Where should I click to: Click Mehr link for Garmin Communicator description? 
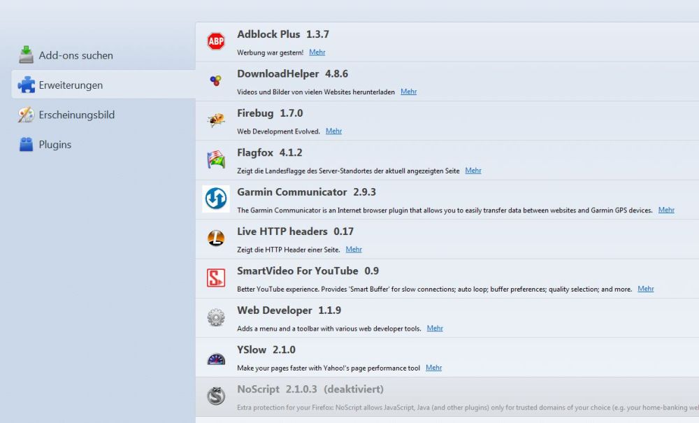coord(666,210)
